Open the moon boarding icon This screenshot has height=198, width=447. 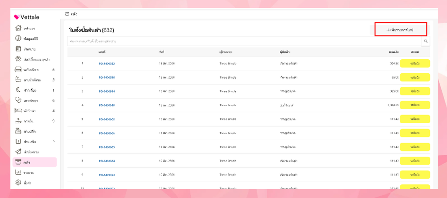(x=18, y=90)
